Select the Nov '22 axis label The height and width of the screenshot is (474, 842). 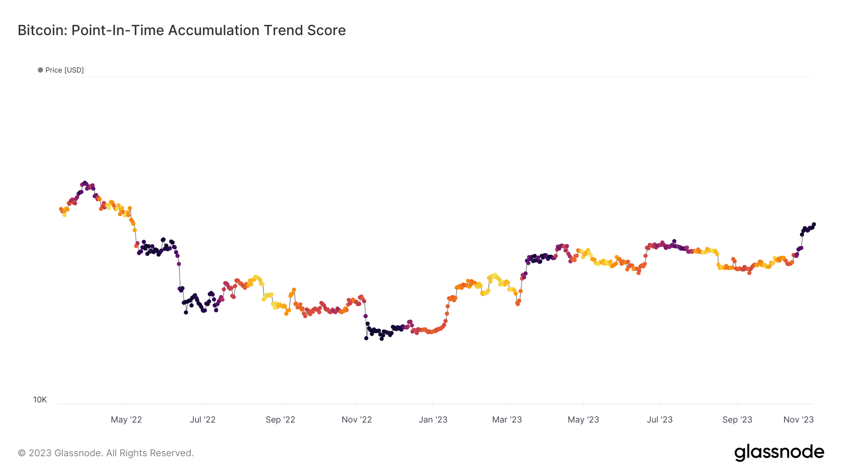tap(356, 420)
